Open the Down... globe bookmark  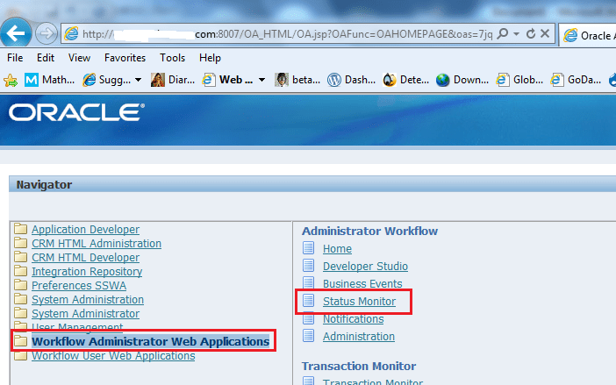click(x=462, y=80)
